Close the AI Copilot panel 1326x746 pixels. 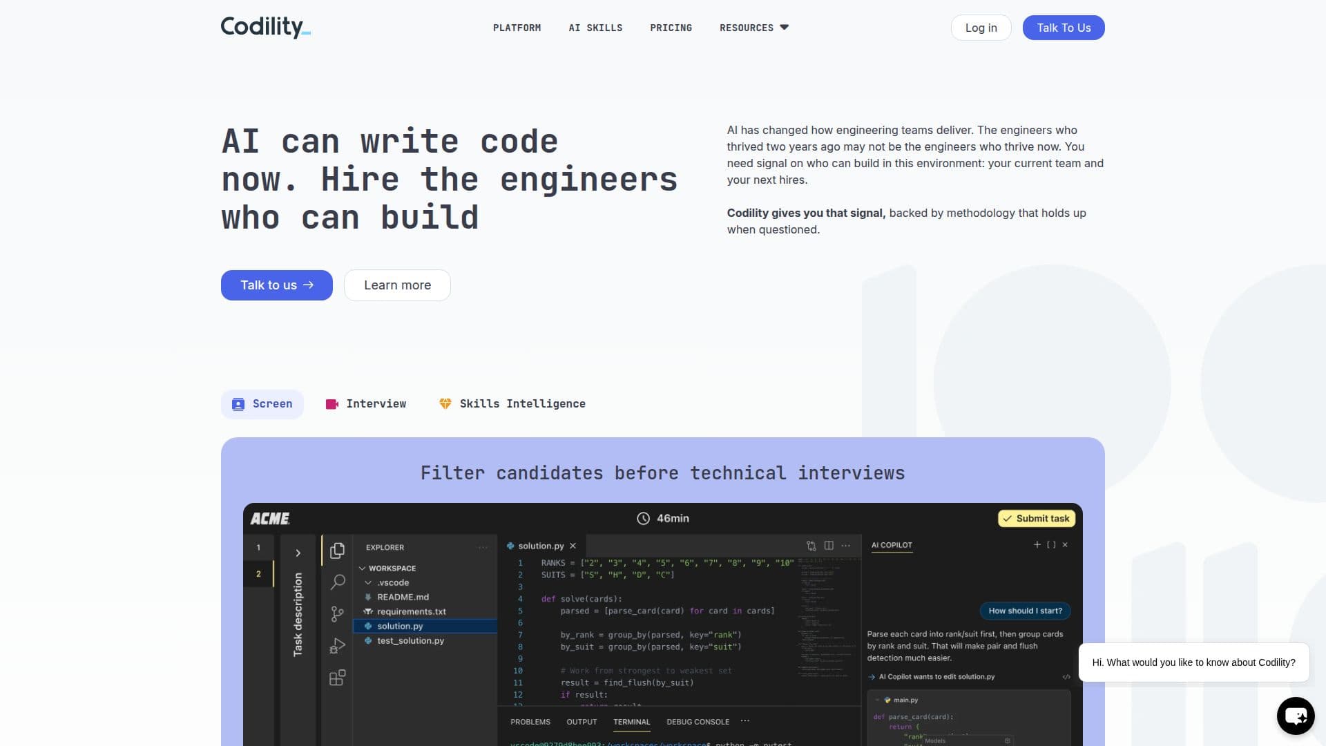click(x=1065, y=545)
